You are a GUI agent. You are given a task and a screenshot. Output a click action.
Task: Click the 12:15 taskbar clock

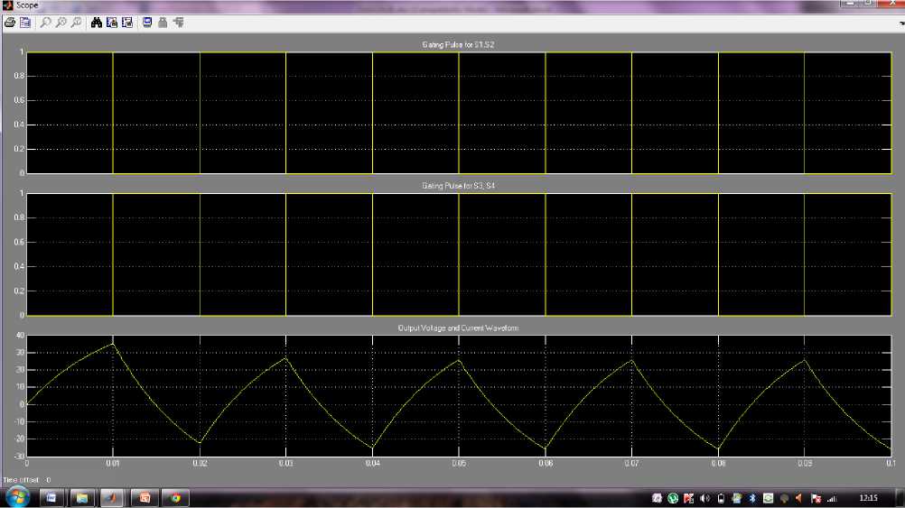(x=869, y=497)
